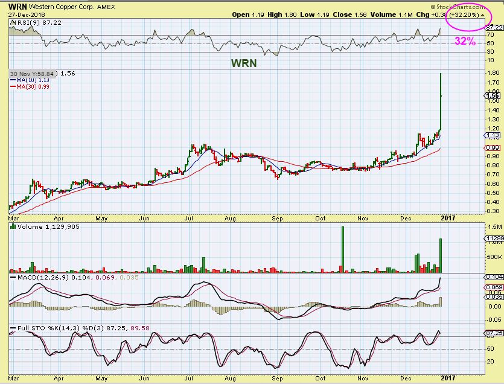Click the blue MA(10) 1.13 legend
Screen dimensions: 504x384
click(30, 80)
